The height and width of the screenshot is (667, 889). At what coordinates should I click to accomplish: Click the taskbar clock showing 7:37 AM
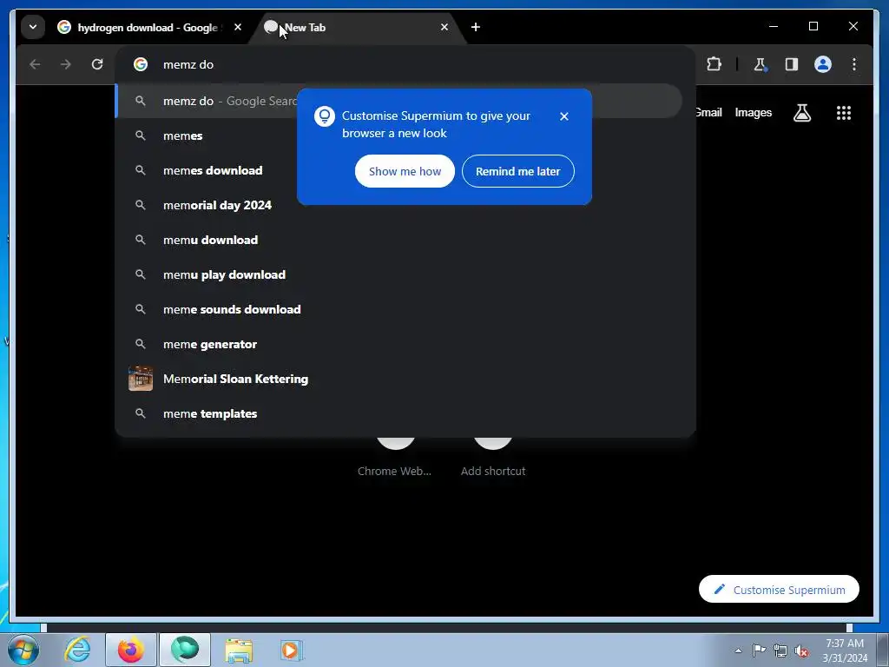point(845,650)
